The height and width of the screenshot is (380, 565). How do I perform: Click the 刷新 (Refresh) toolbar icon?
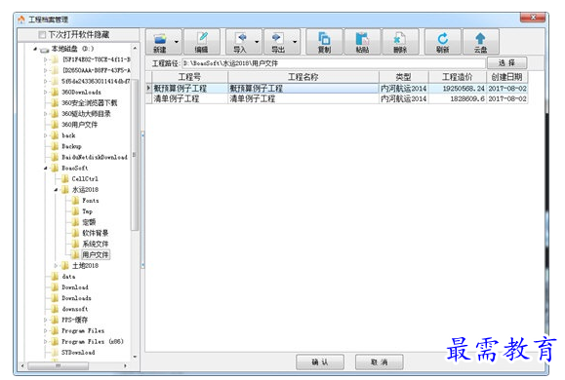[442, 42]
